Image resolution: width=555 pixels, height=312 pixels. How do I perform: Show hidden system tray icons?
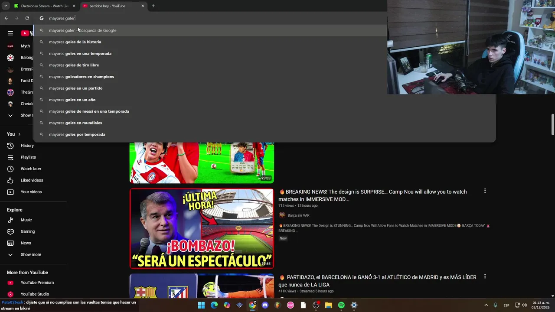(486, 305)
